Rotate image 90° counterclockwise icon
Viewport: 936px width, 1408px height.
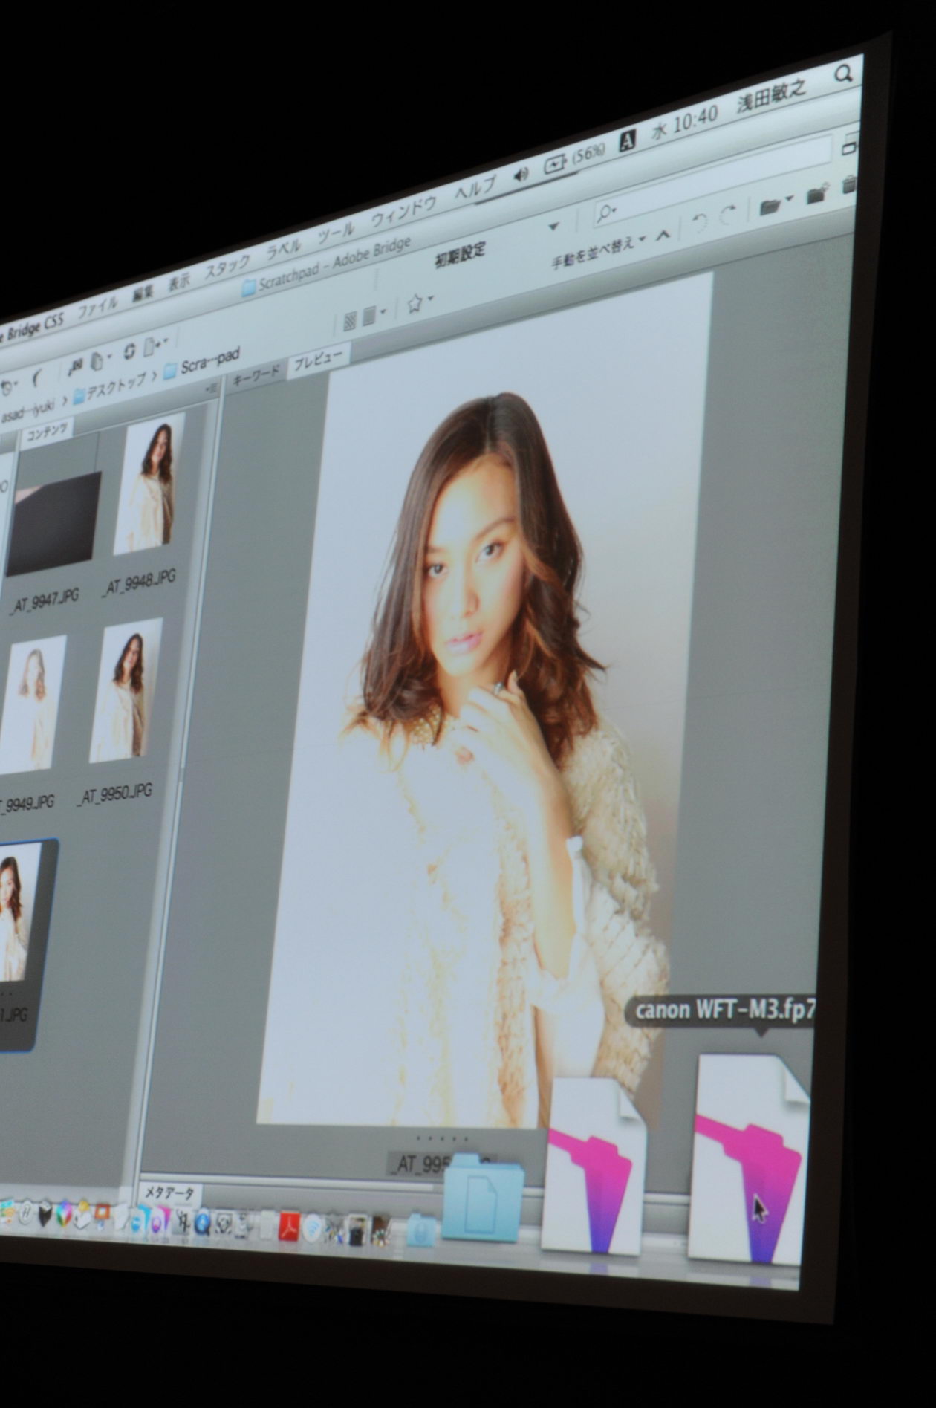pos(699,221)
